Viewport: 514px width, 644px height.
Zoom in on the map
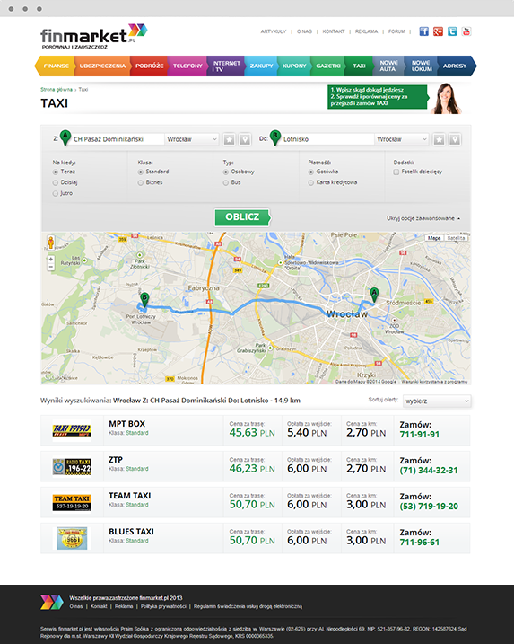pyautogui.click(x=51, y=260)
